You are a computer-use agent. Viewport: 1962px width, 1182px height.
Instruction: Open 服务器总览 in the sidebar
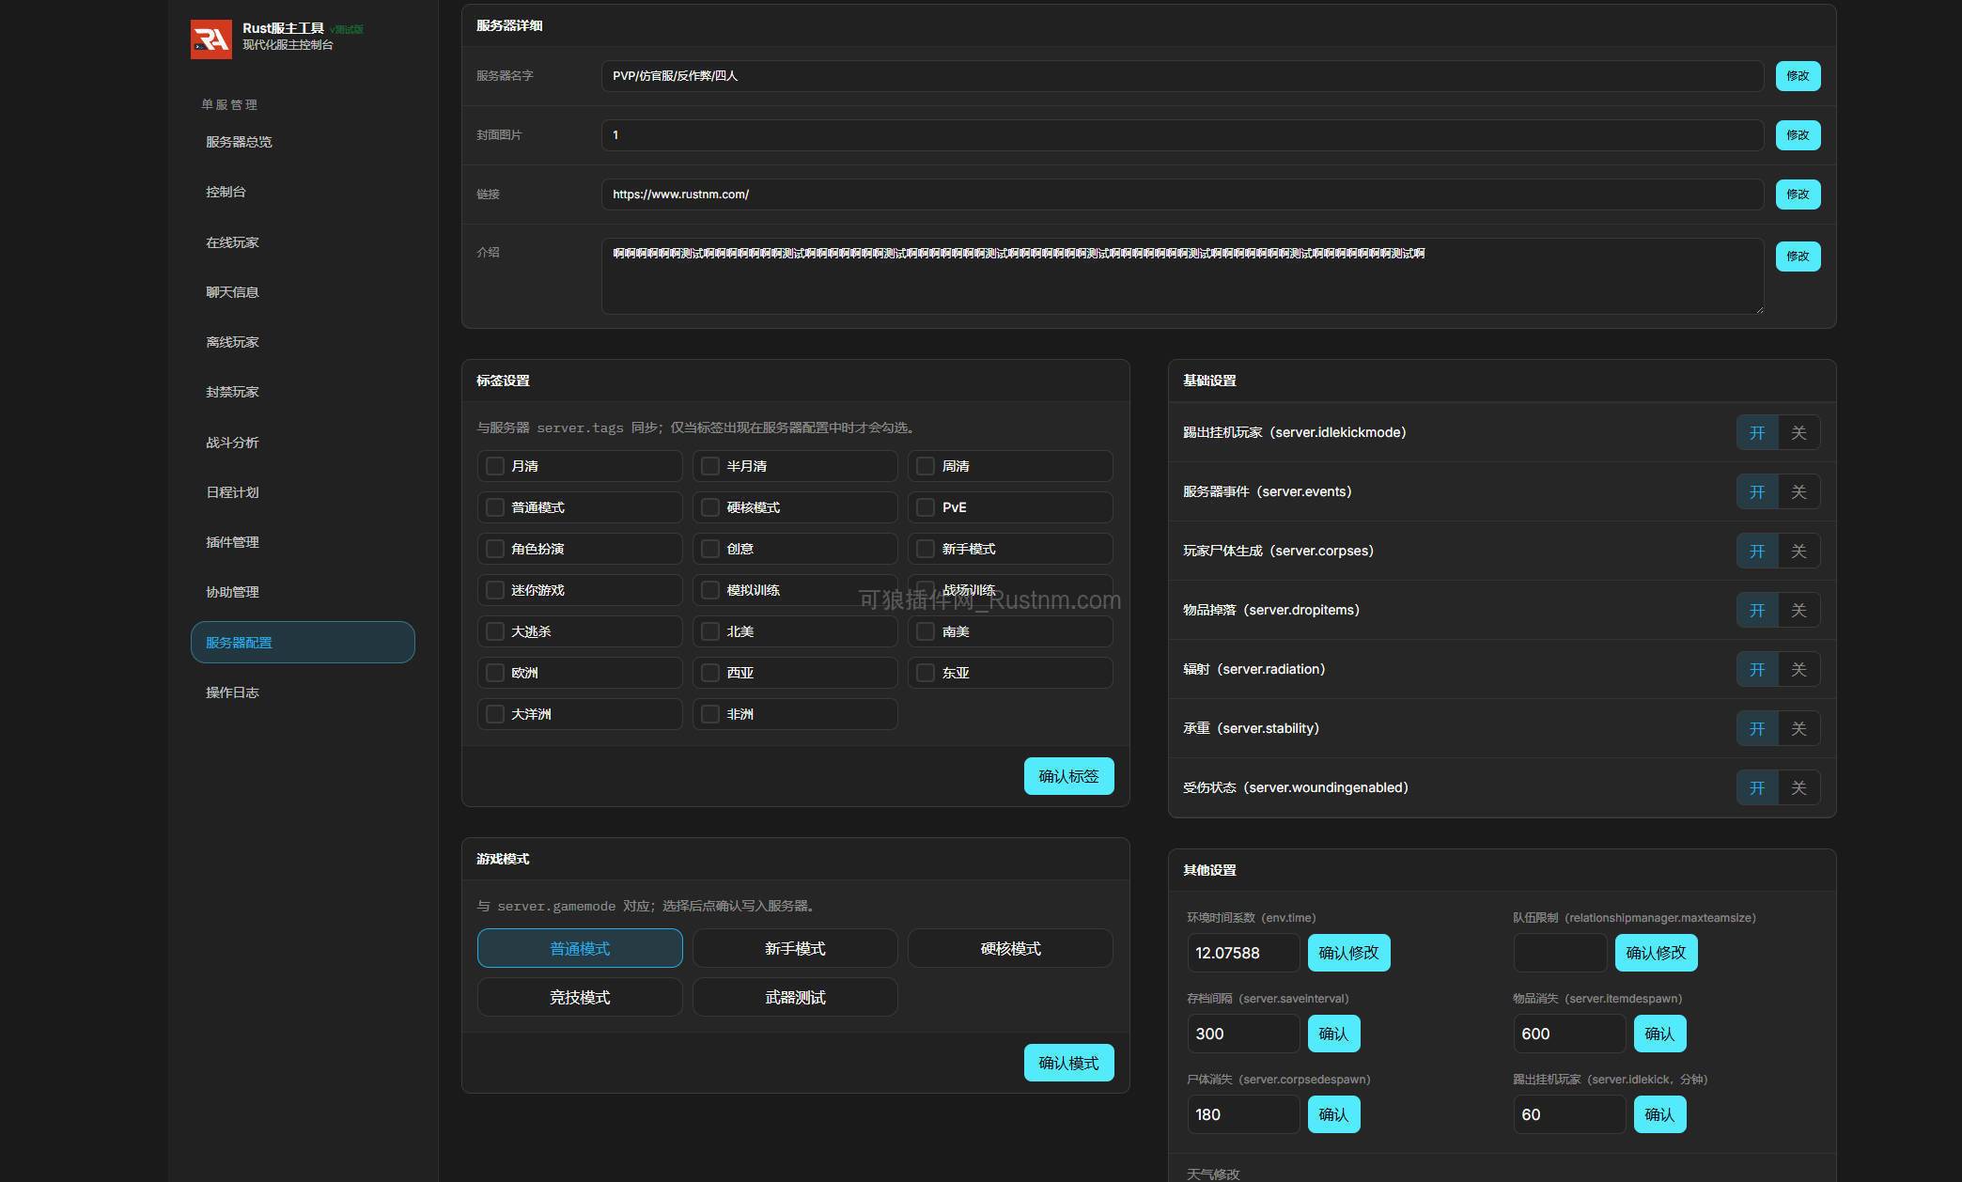(303, 142)
